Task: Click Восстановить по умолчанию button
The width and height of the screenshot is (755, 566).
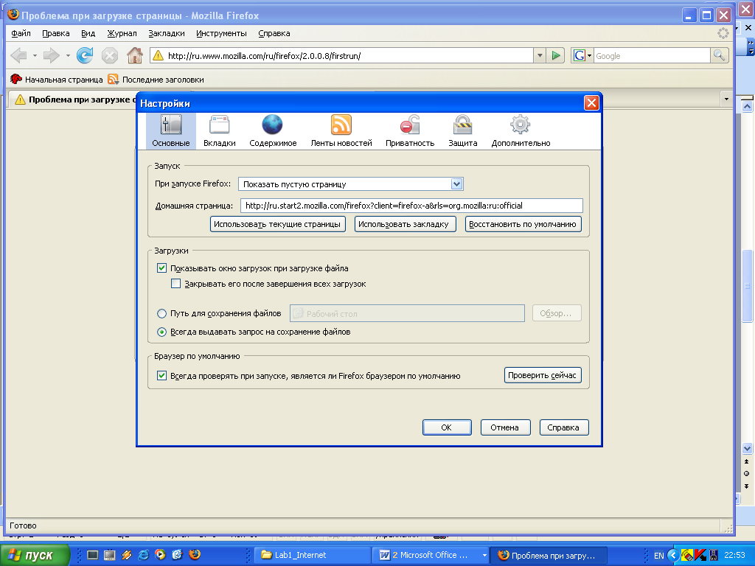Action: 523,224
